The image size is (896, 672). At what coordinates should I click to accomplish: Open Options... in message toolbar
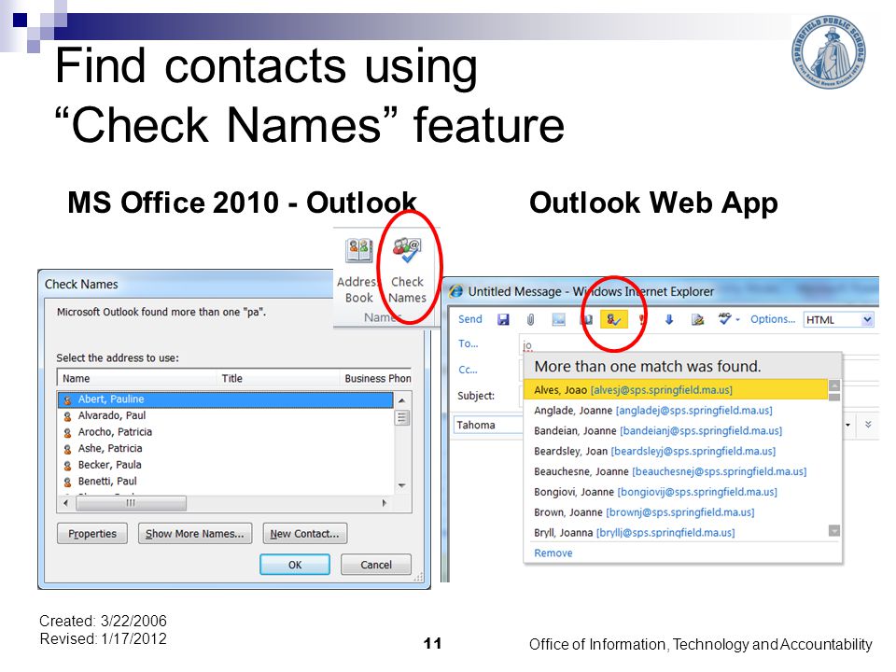pos(773,319)
